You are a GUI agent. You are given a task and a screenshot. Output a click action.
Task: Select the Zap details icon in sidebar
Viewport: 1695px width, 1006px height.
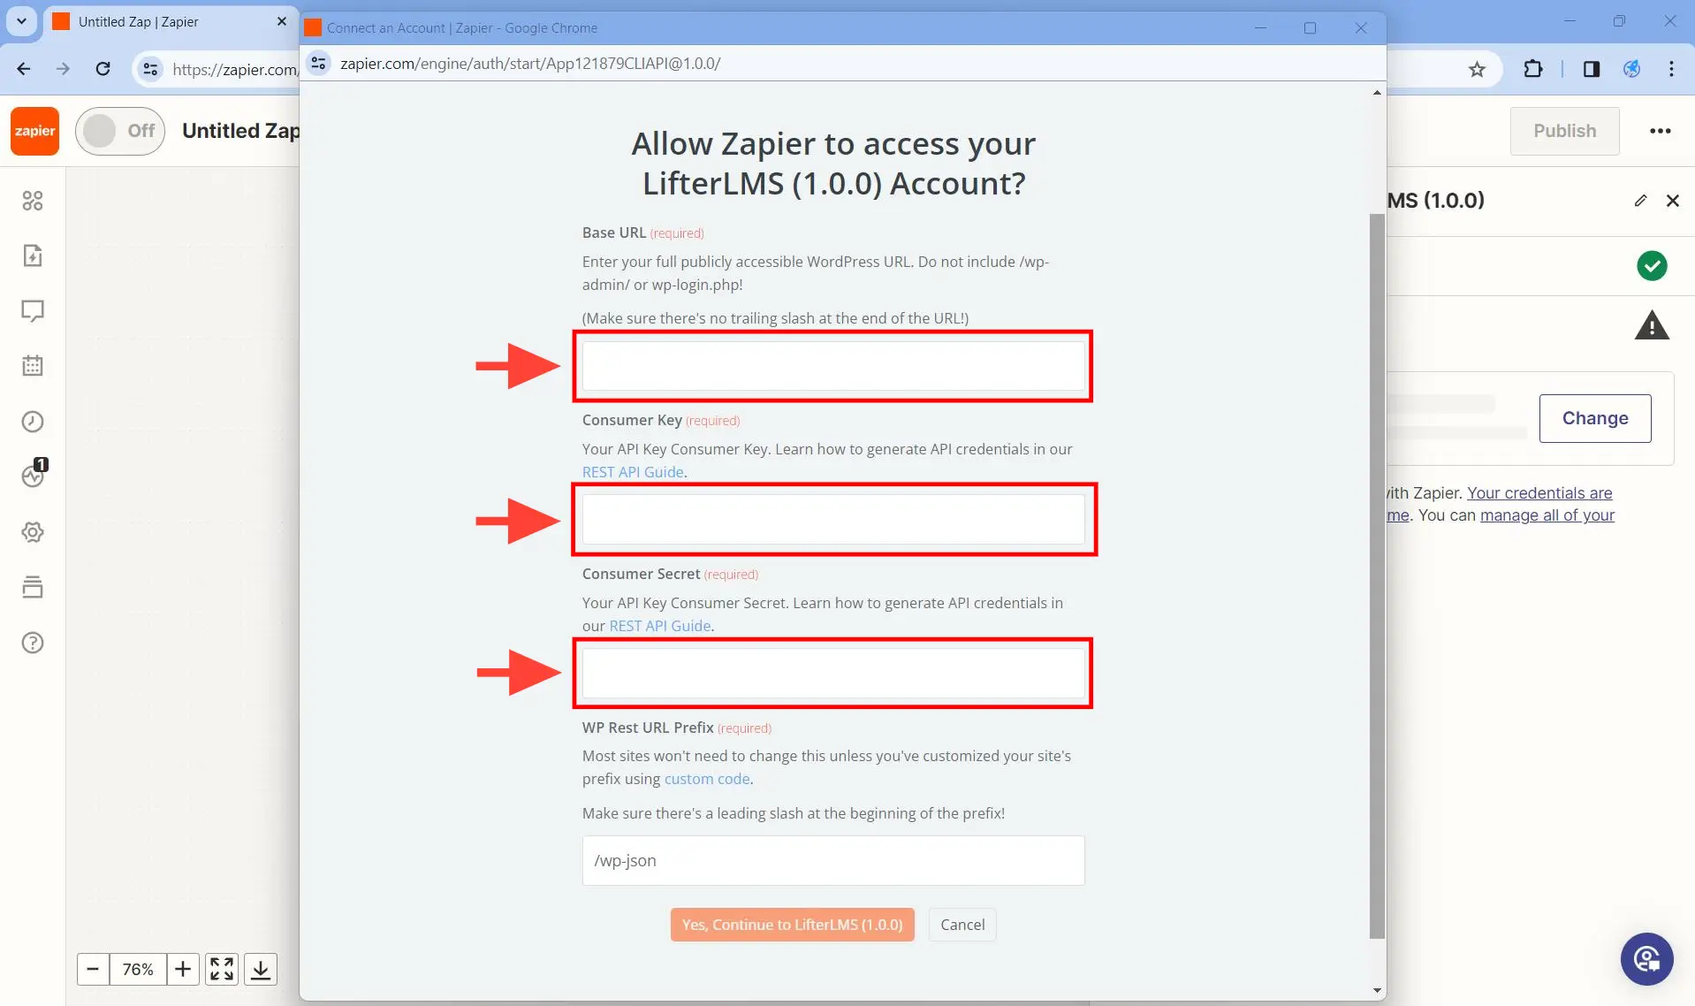33,255
